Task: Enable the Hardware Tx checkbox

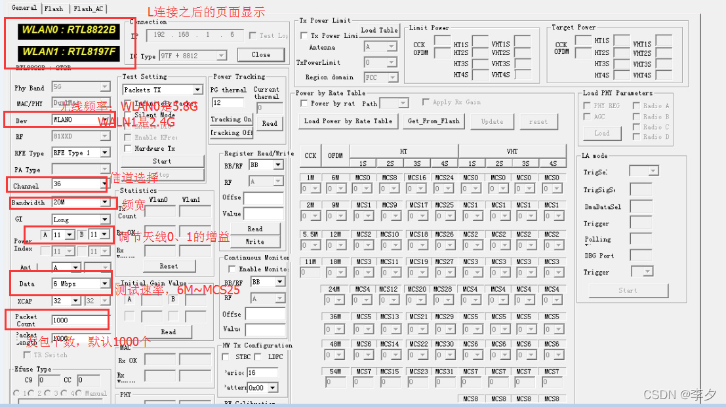Action: click(x=128, y=149)
